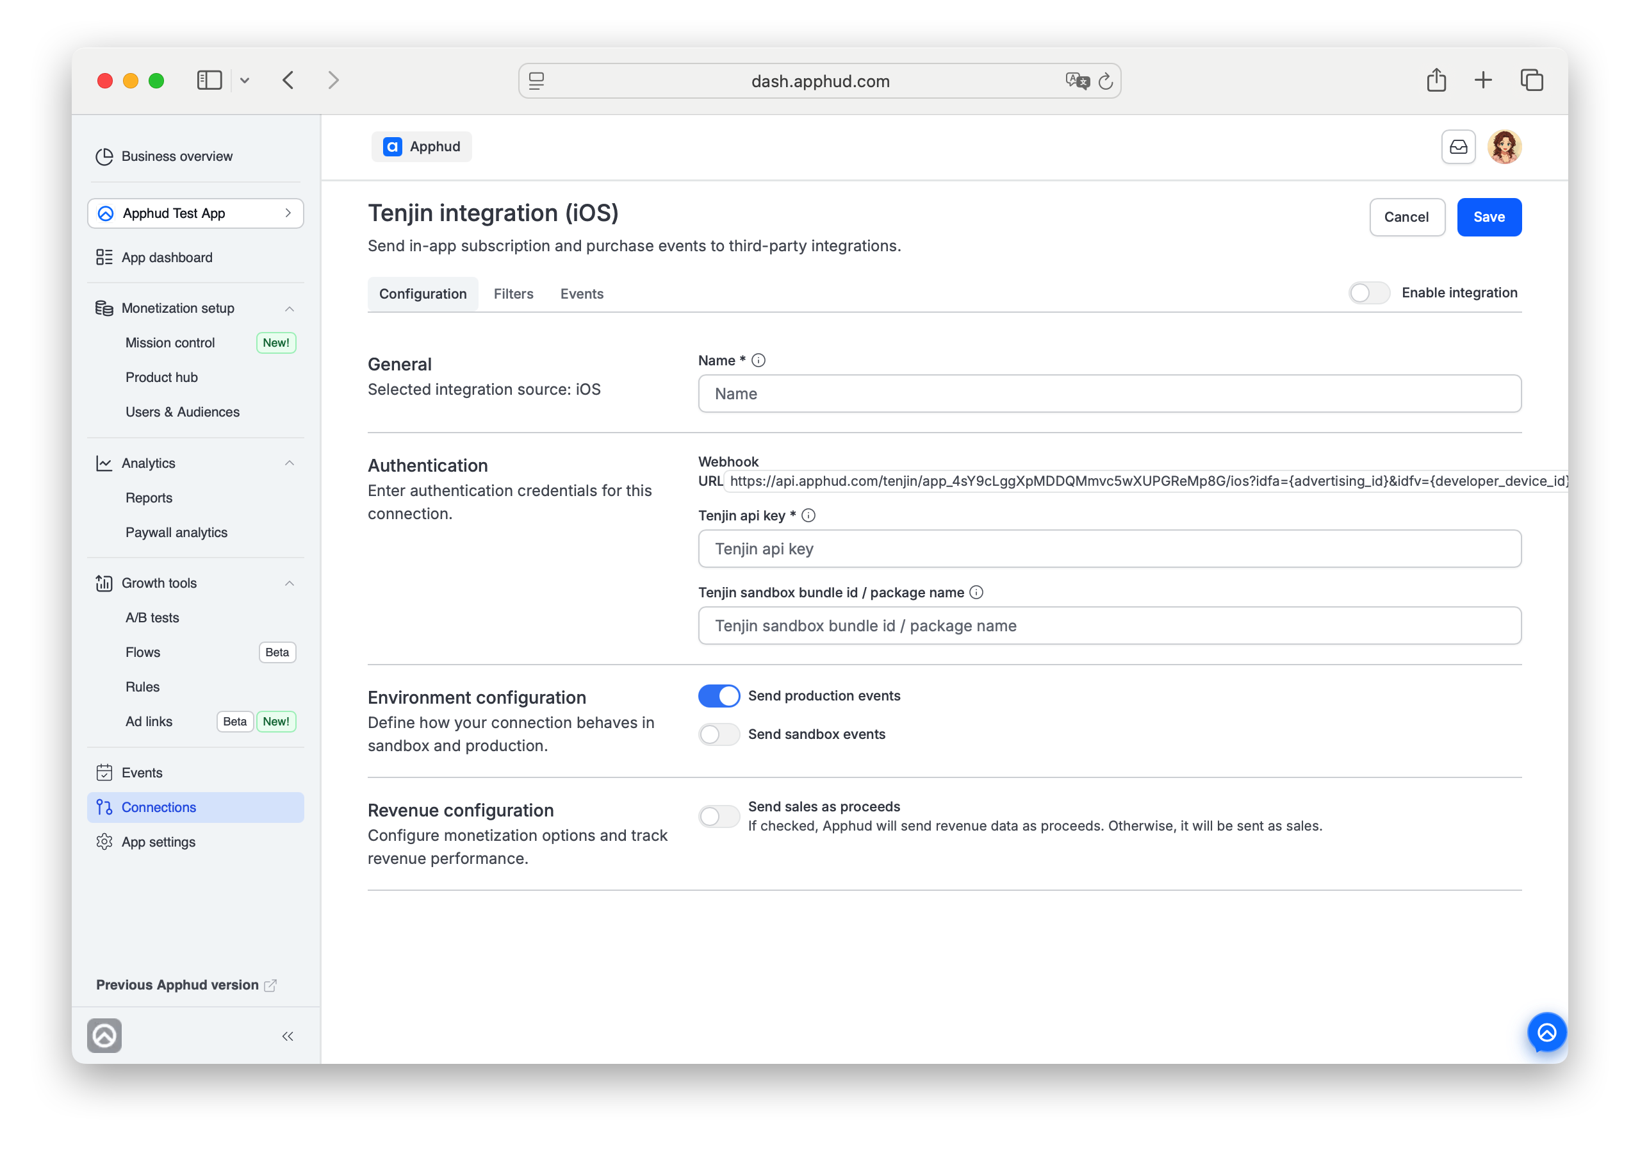Image resolution: width=1640 pixels, height=1160 pixels.
Task: Click the App settings gear icon
Action: click(104, 842)
